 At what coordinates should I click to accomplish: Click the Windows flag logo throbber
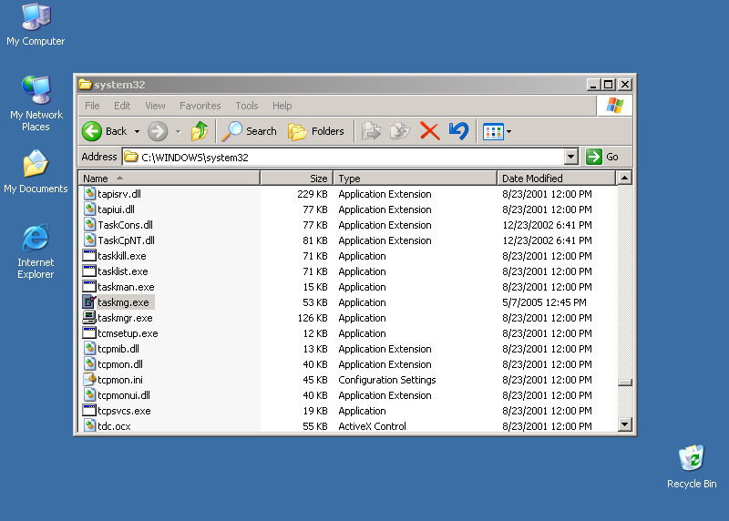[615, 106]
